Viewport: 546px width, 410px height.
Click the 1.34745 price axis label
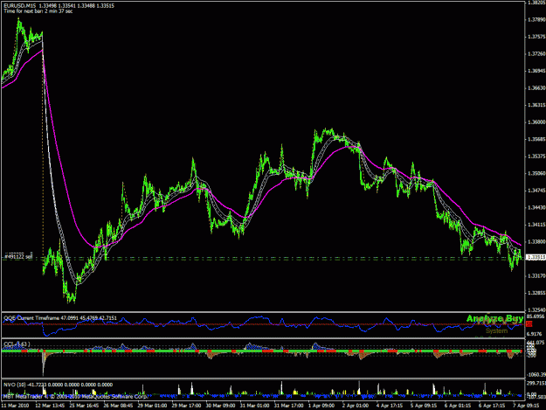[536, 191]
